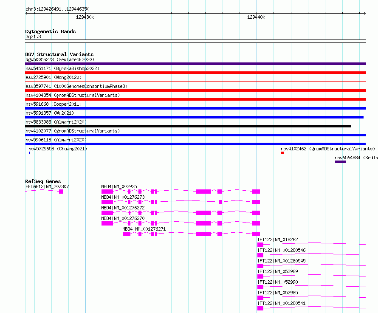Click the first exon of IFT122 NM_018262

[260, 245]
